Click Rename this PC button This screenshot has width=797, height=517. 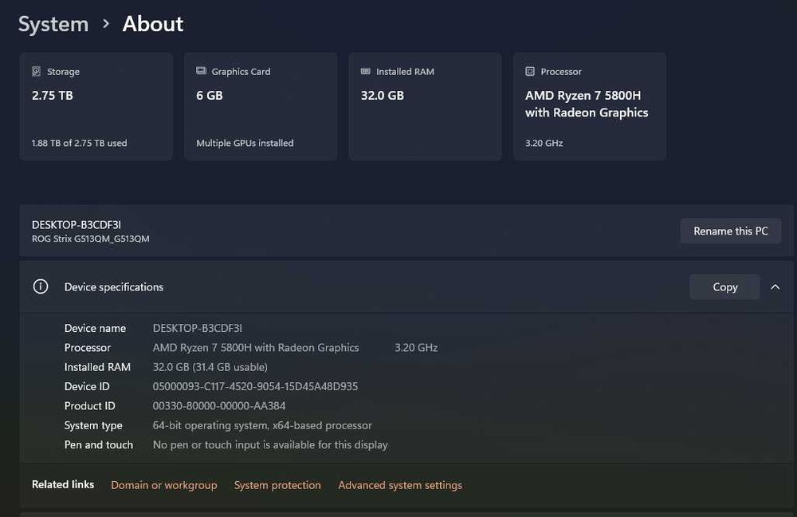(x=730, y=231)
